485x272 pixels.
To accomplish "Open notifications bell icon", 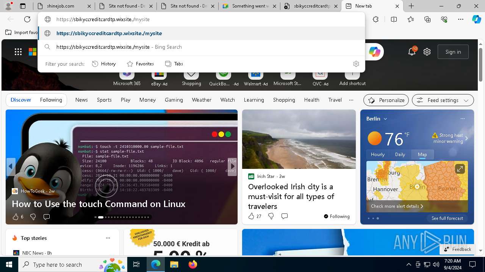I will (x=412, y=52).
